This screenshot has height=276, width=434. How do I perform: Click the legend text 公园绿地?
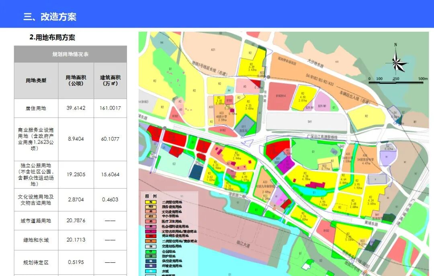[168, 252]
